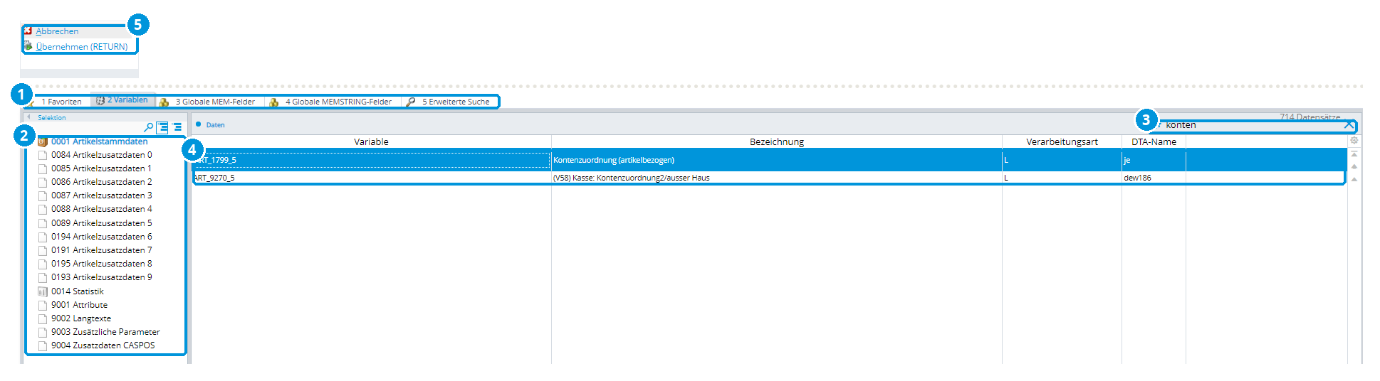Click Verarbeitungsart 'L' in ART_1799_5 row
Screen dimensions: 1380x381
(1062, 160)
